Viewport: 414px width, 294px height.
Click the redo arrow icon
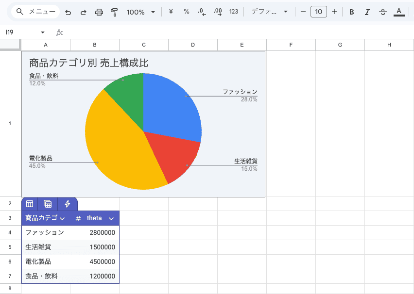pos(84,12)
